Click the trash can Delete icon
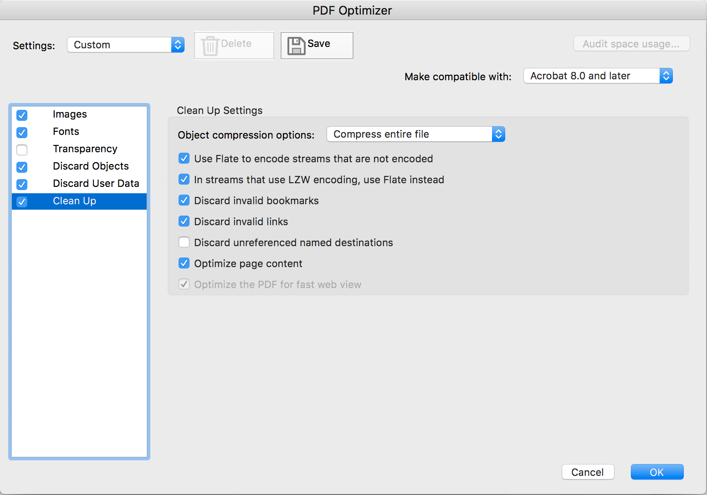707x495 pixels. pos(210,46)
